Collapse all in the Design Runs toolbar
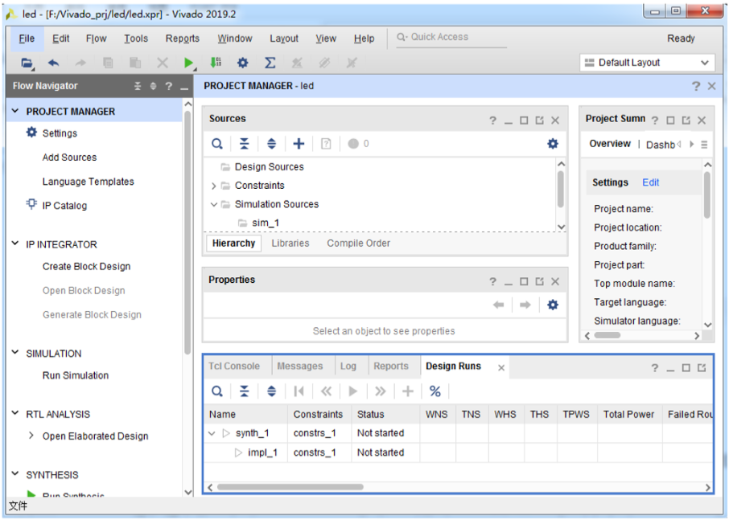Image resolution: width=729 pixels, height=520 pixels. click(244, 391)
